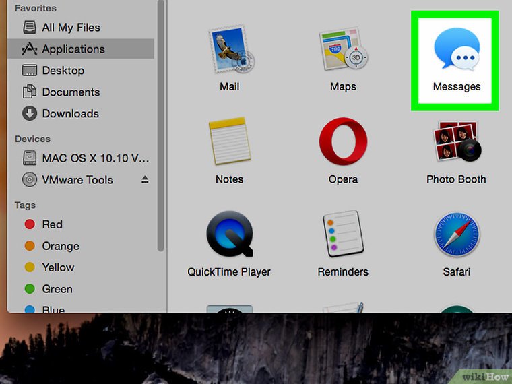Launch the Safari browser
512x384 pixels.
[456, 236]
